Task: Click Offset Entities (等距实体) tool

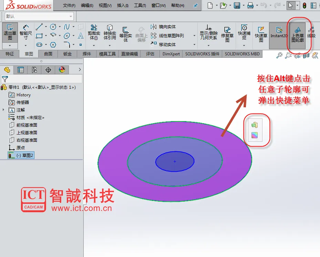Action: 125,35
